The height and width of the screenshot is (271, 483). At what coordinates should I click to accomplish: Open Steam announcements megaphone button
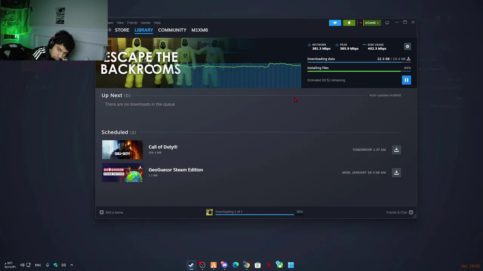(335, 23)
